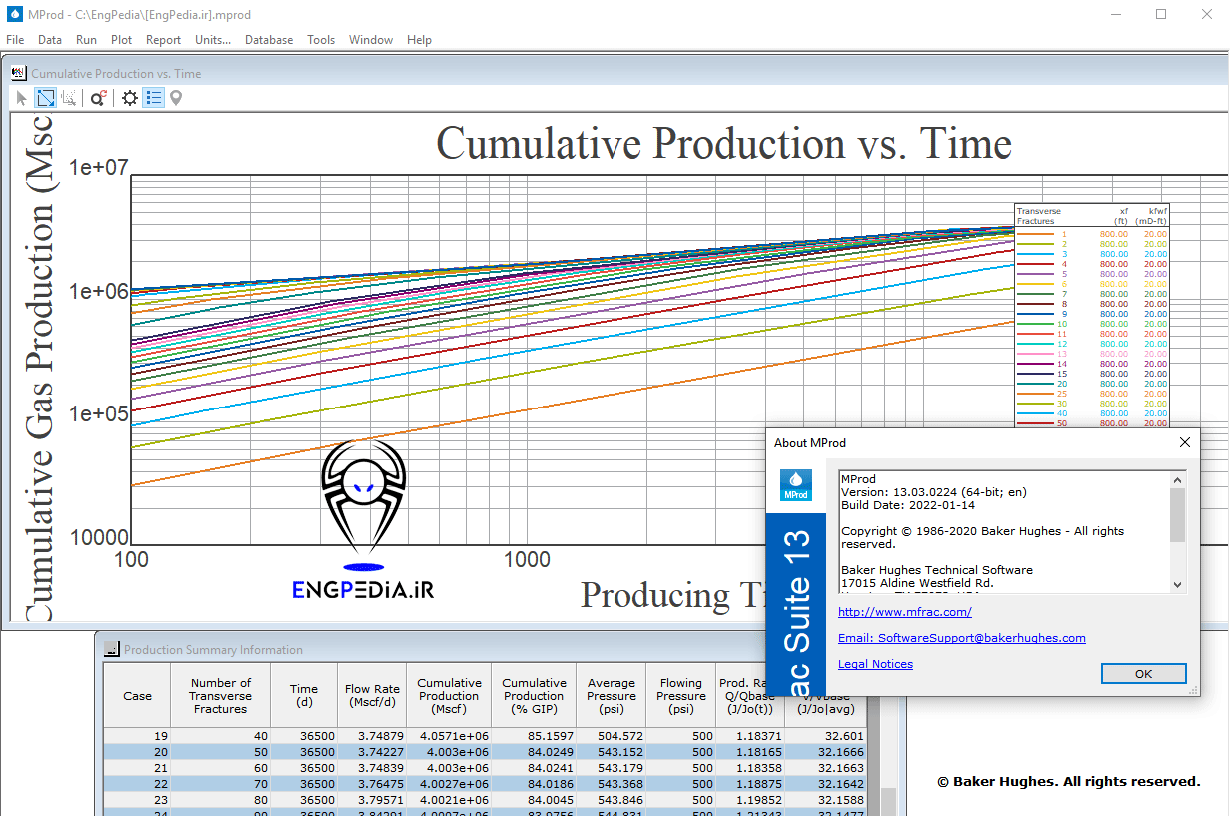Viewport: 1230px width, 816px height.
Task: Click the MProd logo in About dialog
Action: [x=795, y=485]
